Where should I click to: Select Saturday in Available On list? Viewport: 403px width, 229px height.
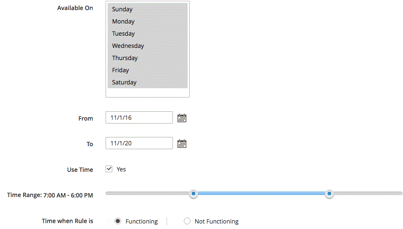pos(148,82)
